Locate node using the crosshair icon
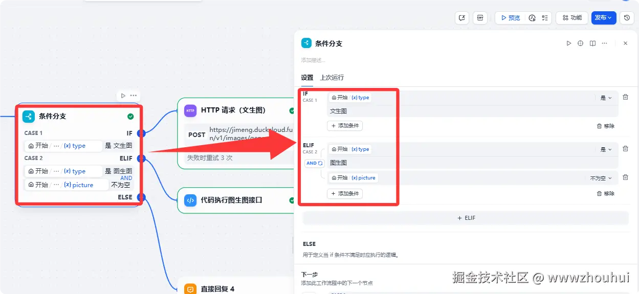The width and height of the screenshot is (639, 294). [580, 43]
